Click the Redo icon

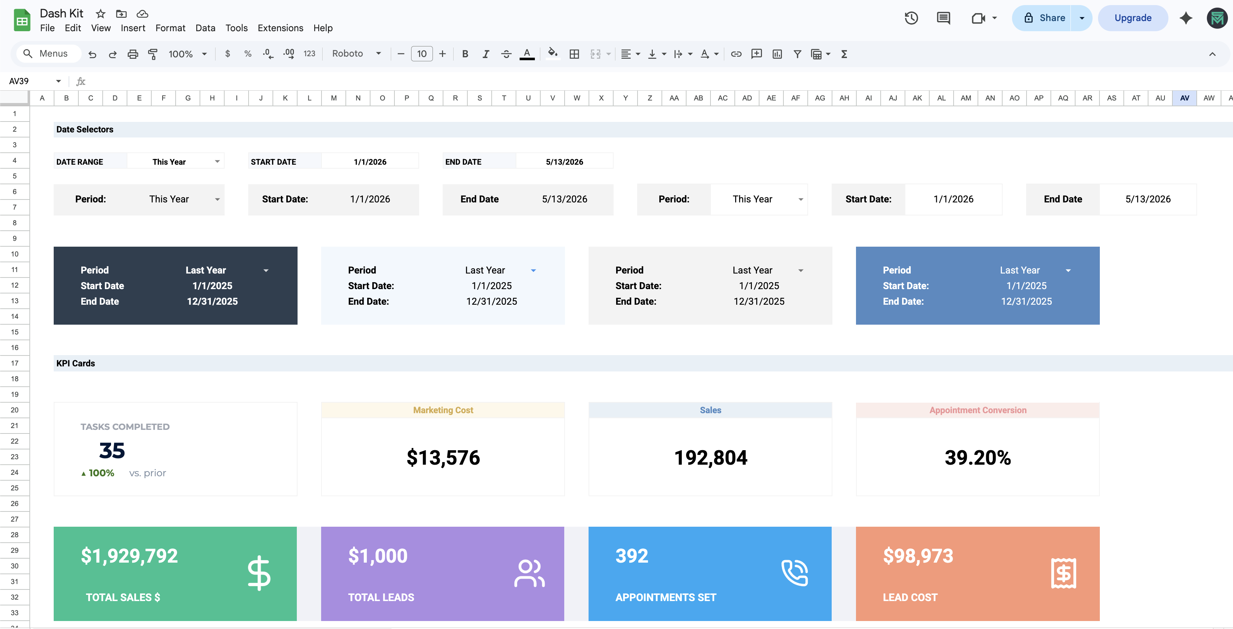(x=112, y=54)
